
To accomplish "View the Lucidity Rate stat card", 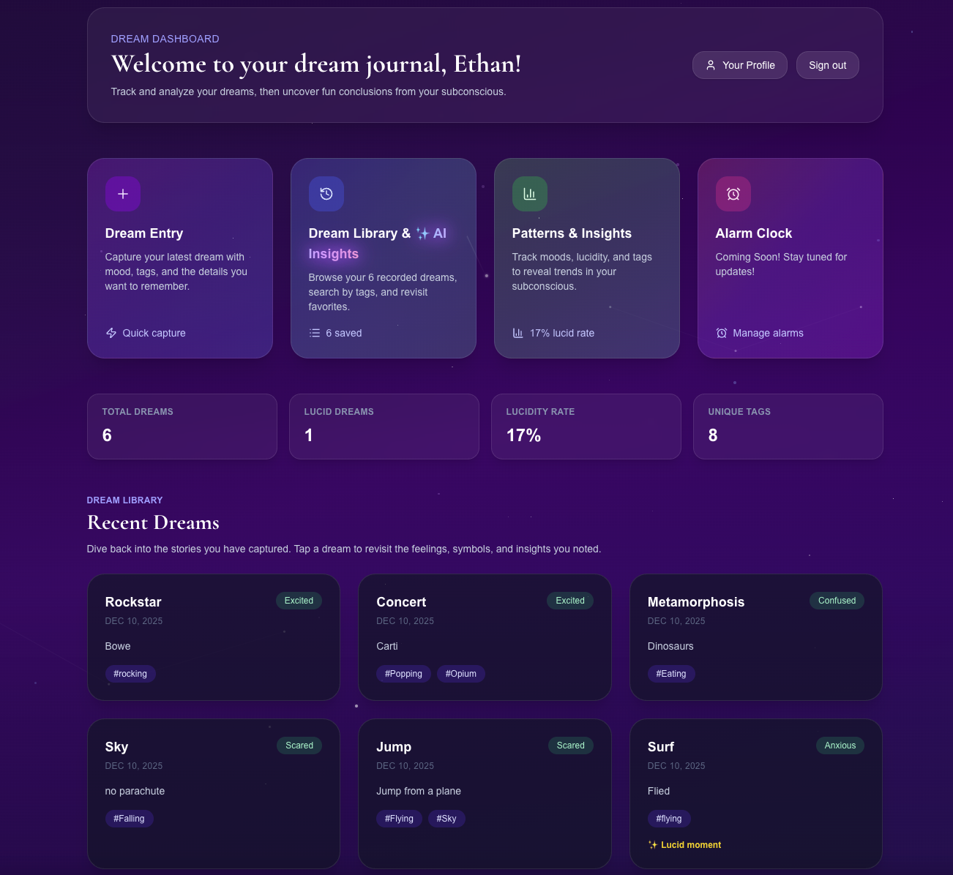I will point(586,427).
